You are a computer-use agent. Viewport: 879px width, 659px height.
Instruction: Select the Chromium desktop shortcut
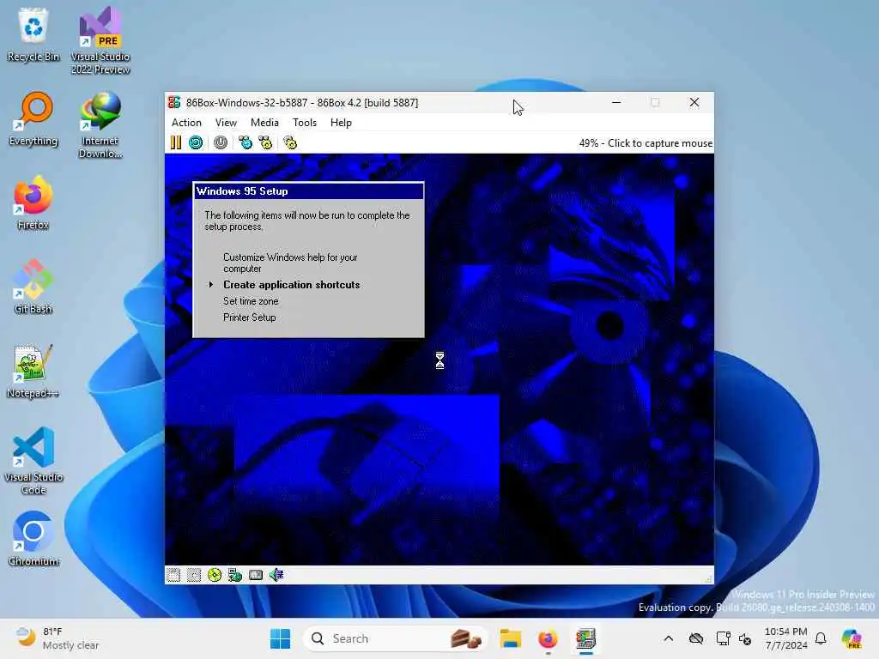pyautogui.click(x=33, y=539)
